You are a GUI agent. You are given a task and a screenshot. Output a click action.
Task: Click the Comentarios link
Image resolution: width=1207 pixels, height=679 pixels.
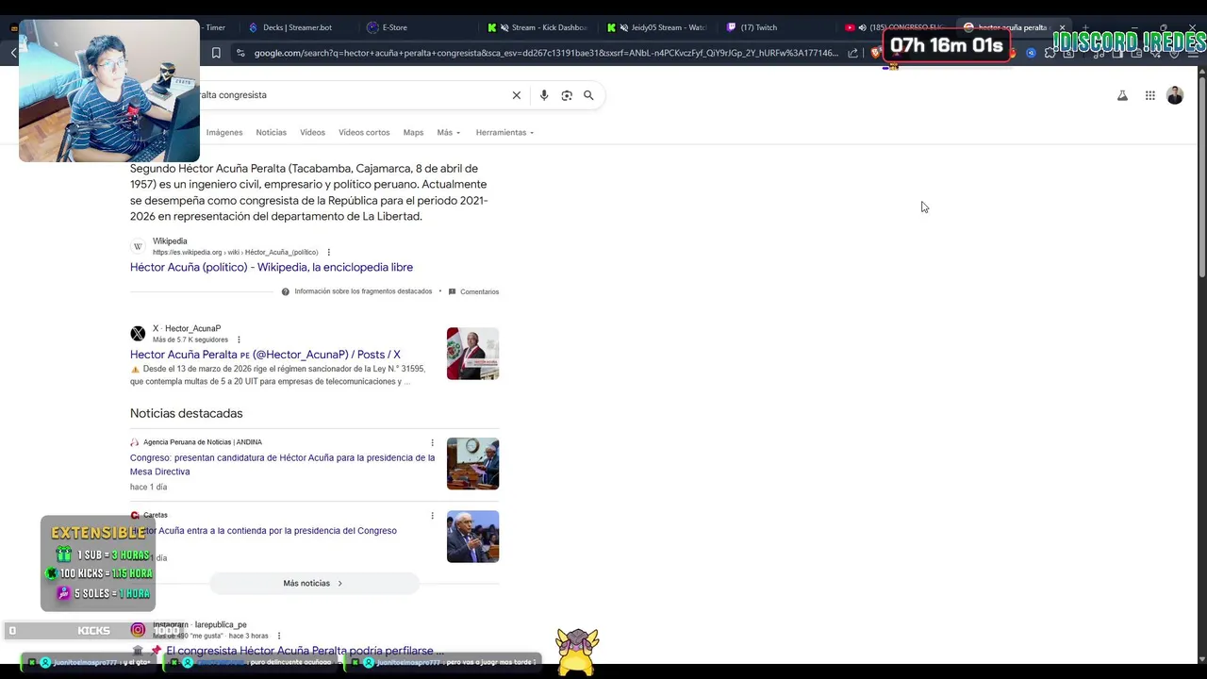479,292
